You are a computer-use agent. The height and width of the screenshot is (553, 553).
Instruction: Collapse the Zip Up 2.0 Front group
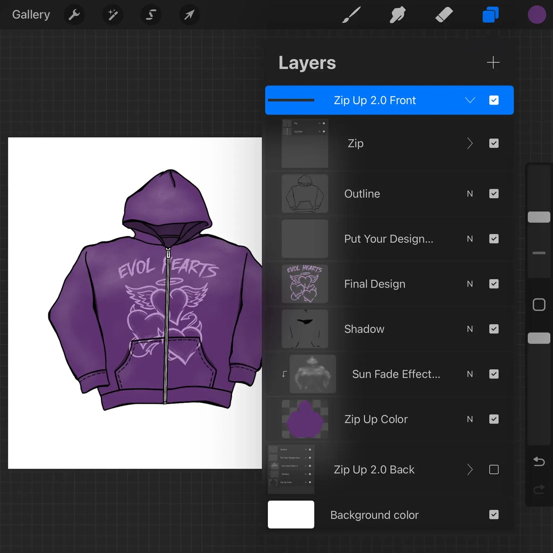pyautogui.click(x=470, y=100)
